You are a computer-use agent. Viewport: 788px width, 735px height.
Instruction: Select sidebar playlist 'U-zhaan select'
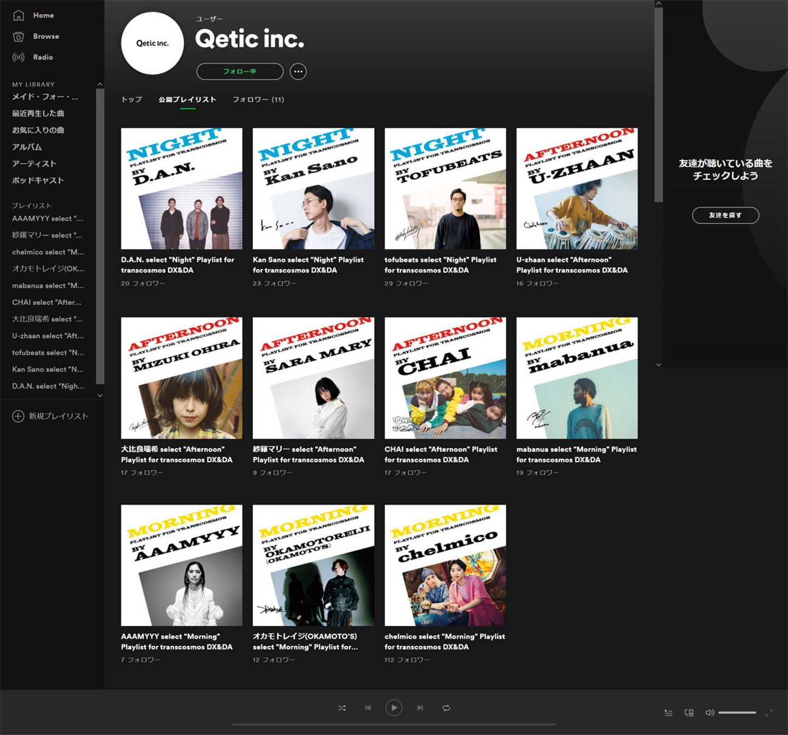(x=48, y=336)
